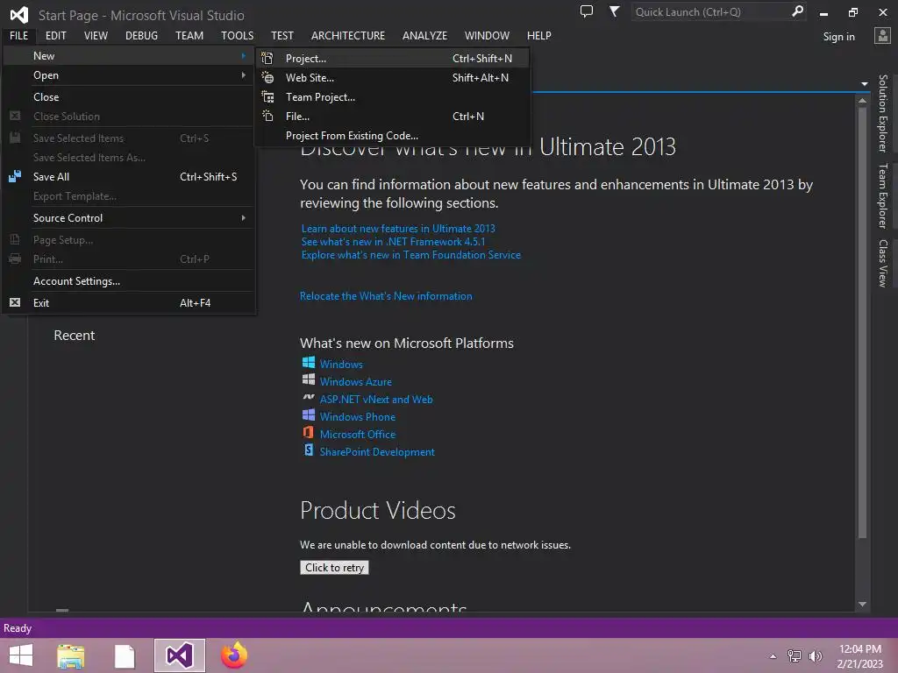Open the TEST menu
898x673 pixels.
pyautogui.click(x=282, y=35)
